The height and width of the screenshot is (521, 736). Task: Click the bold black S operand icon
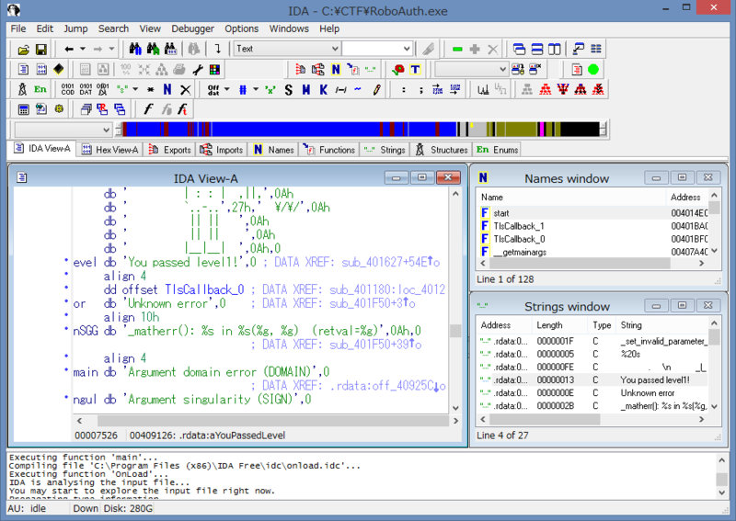(289, 89)
